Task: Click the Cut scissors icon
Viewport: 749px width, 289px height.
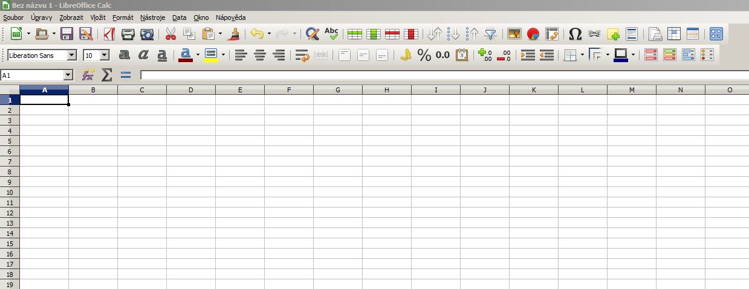Action: (x=170, y=34)
